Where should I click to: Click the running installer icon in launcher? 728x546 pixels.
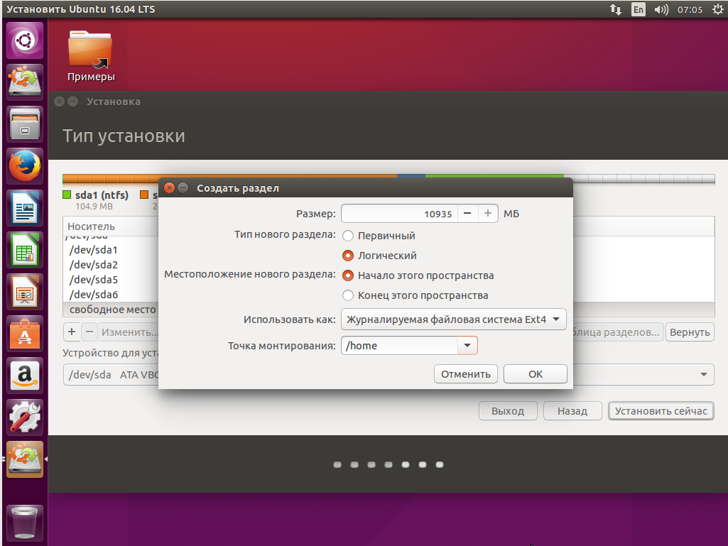coord(25,459)
